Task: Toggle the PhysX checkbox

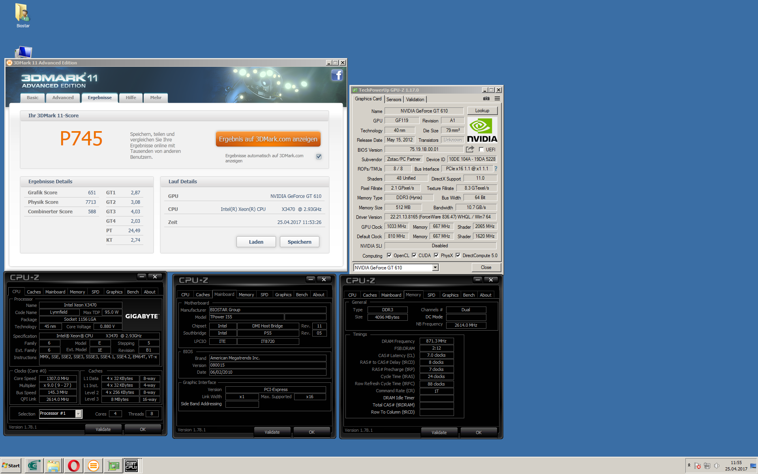Action: click(x=436, y=256)
